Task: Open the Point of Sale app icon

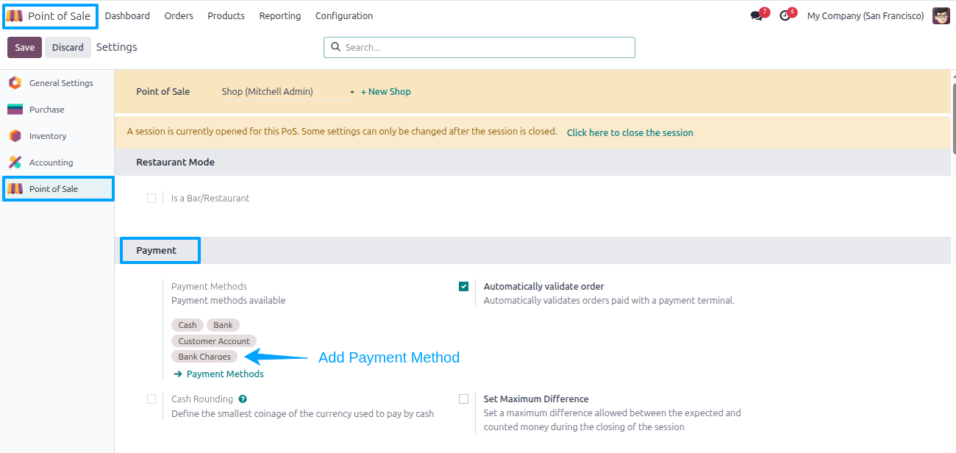Action: 15,16
